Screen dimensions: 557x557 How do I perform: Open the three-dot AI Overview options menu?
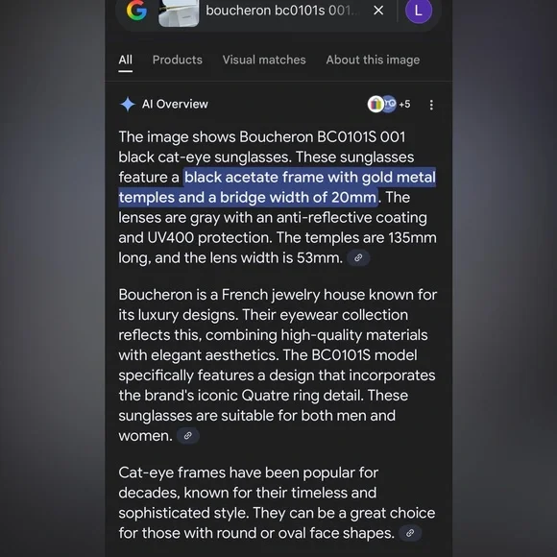431,105
